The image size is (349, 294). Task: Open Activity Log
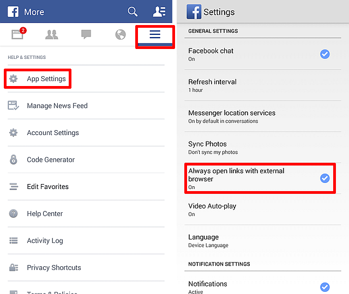[86, 241]
